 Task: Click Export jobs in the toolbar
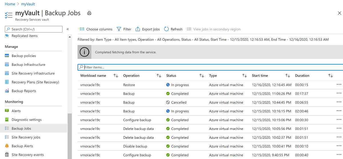147,29
